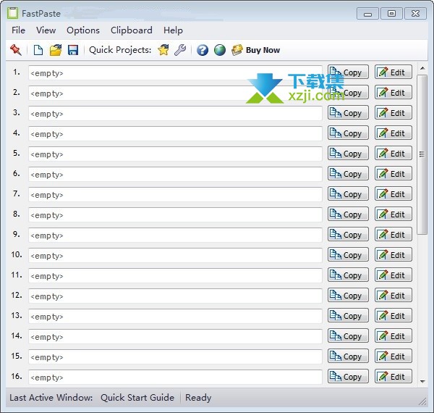Open help with the blue question mark icon
This screenshot has height=413, width=434.
(203, 50)
